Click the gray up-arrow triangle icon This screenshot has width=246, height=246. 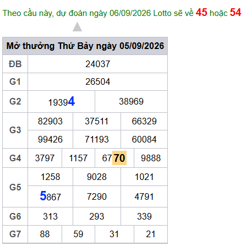click(x=77, y=27)
